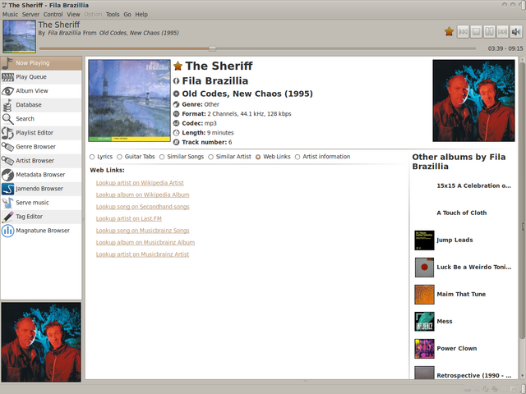This screenshot has height=394, width=526.
Task: Open the Server menu
Action: click(x=30, y=15)
